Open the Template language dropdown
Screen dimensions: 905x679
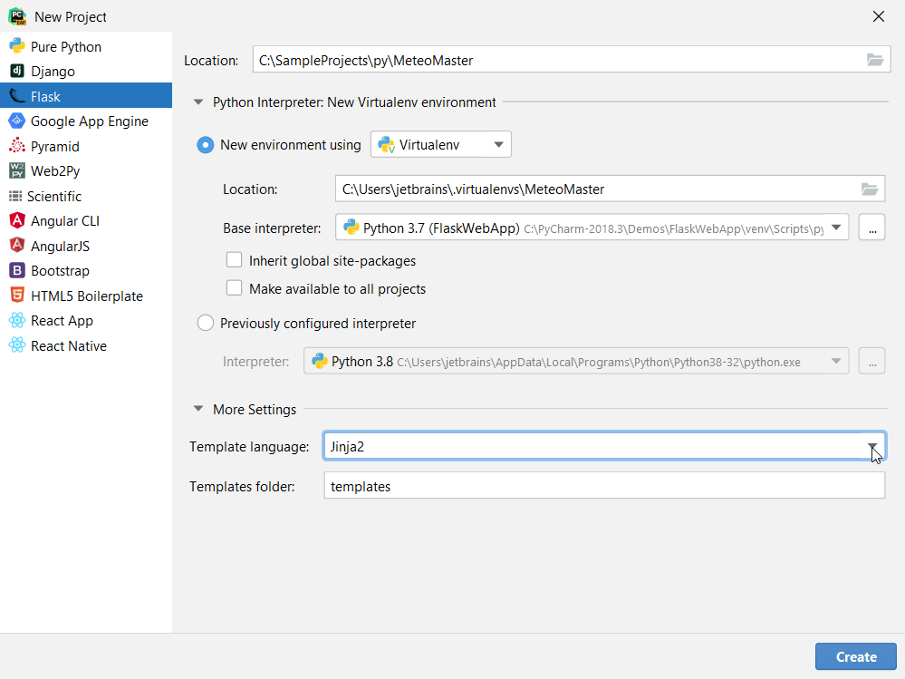(872, 447)
